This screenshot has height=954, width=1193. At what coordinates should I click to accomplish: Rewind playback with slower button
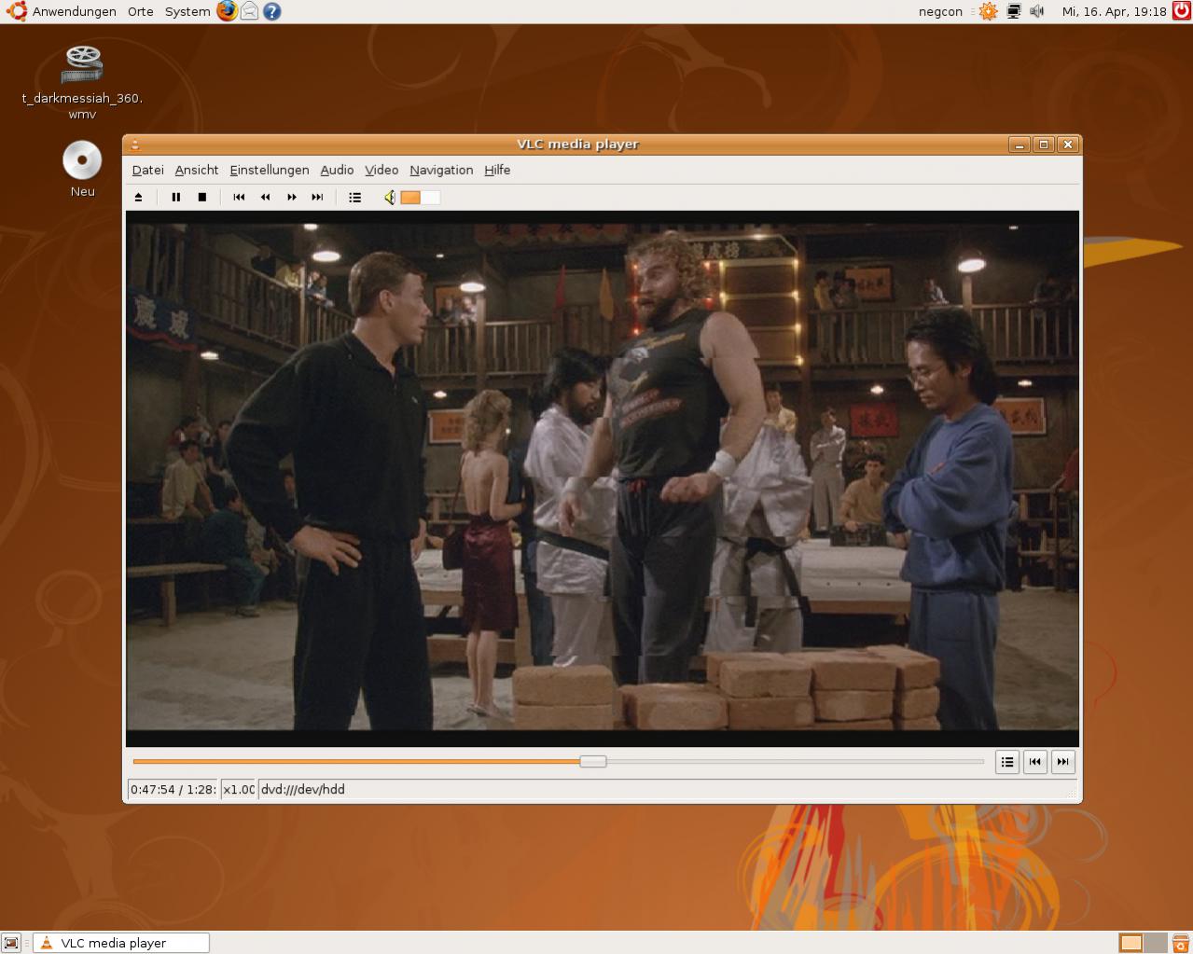(x=265, y=197)
